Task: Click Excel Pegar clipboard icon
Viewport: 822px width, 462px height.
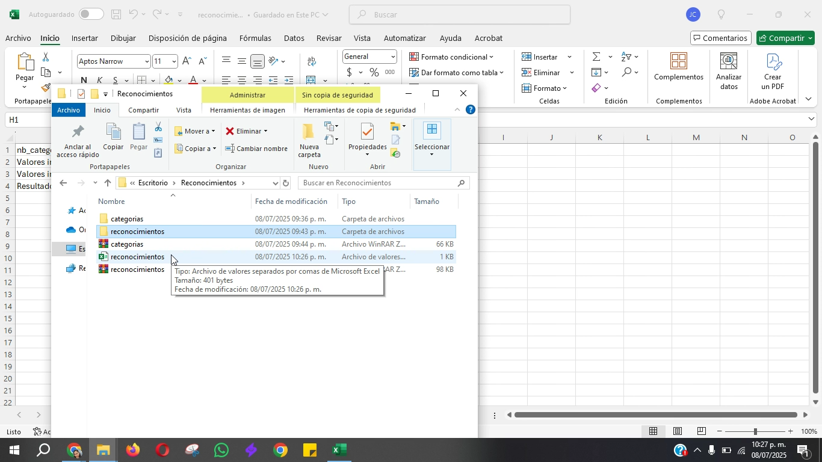Action: click(x=25, y=63)
